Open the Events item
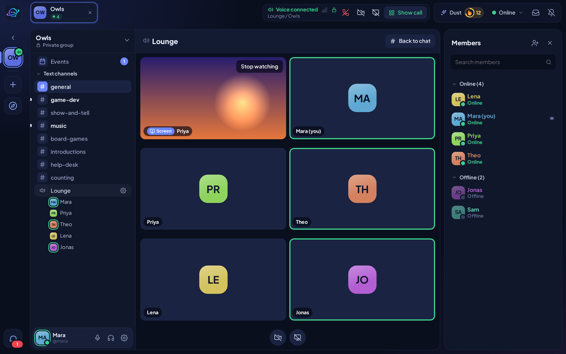Image resolution: width=566 pixels, height=354 pixels. click(83, 61)
